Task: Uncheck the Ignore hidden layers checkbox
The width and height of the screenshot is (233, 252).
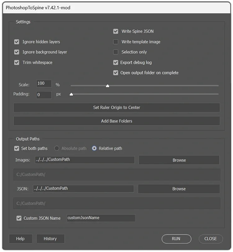Action: tap(17, 42)
